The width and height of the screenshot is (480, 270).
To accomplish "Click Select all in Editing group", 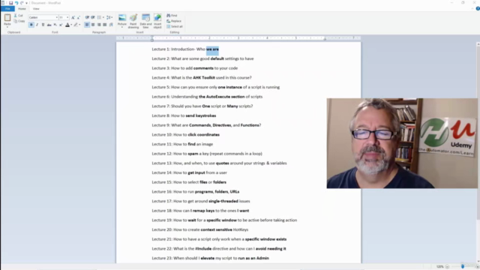I will [x=175, y=27].
